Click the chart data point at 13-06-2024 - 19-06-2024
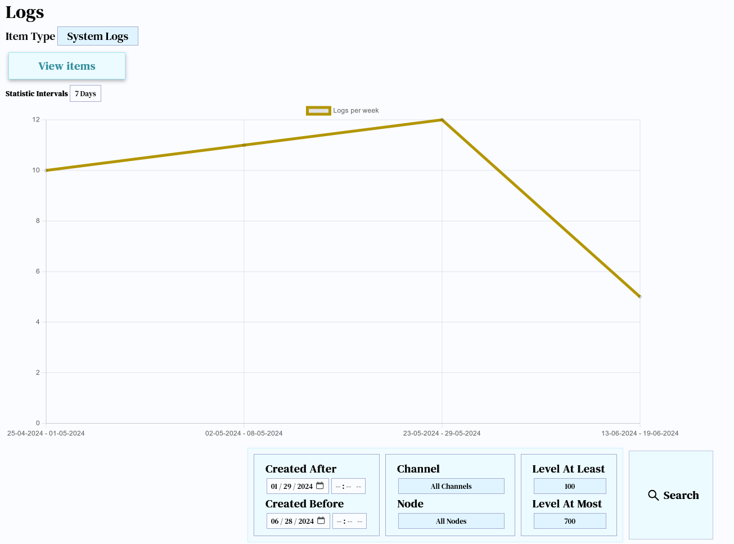Screen dimensions: 734x544 click(x=640, y=296)
